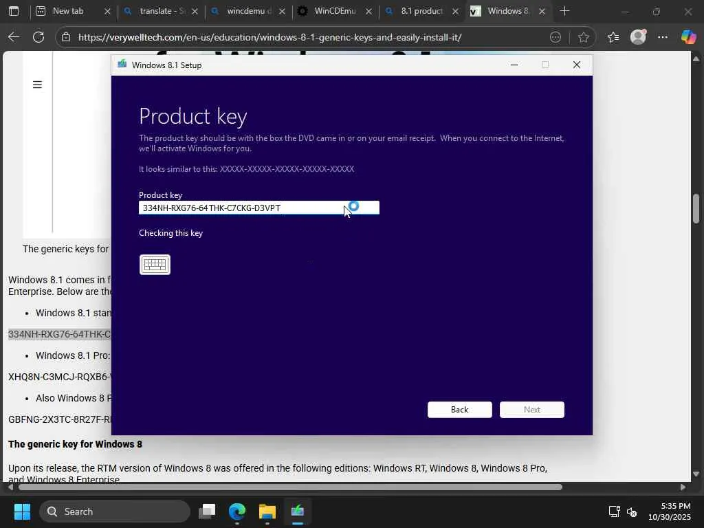Click the muted volume tray icon
The height and width of the screenshot is (528, 704).
[632, 511]
